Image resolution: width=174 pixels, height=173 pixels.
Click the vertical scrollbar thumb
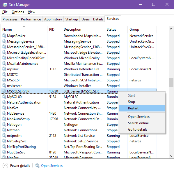[171, 82]
